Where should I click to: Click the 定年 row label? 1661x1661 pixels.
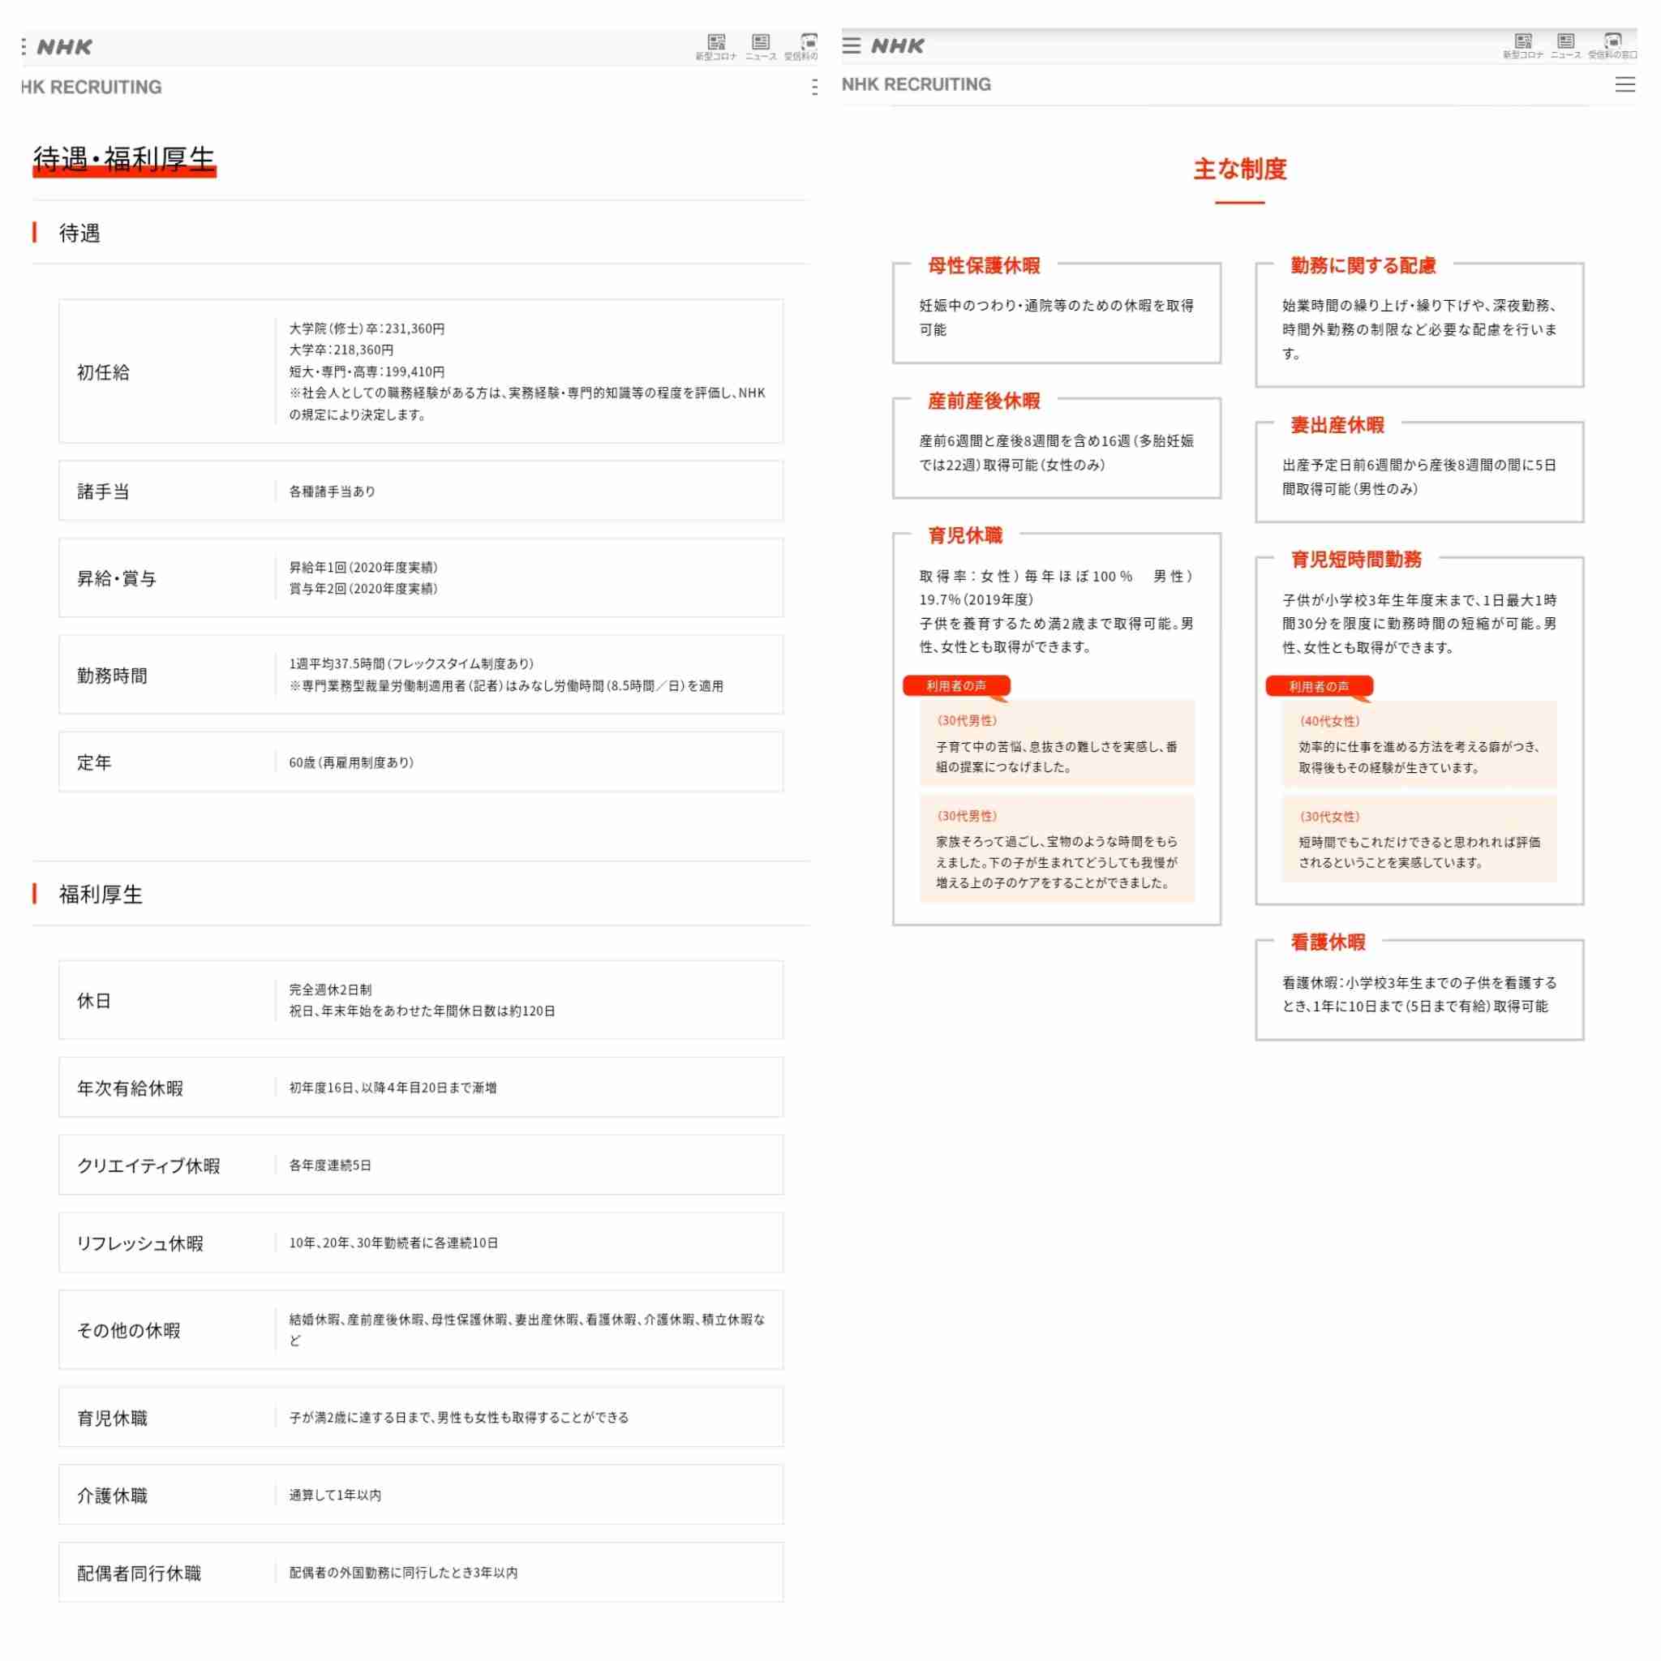pyautogui.click(x=95, y=762)
